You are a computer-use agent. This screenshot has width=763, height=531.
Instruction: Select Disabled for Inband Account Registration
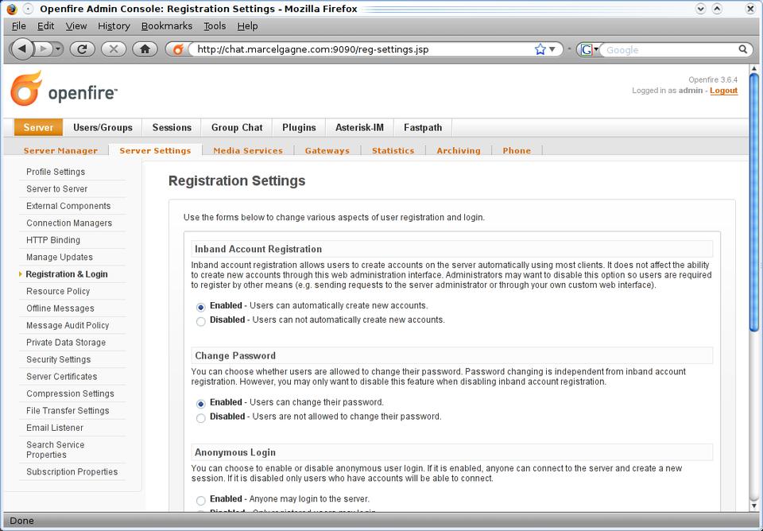[200, 321]
